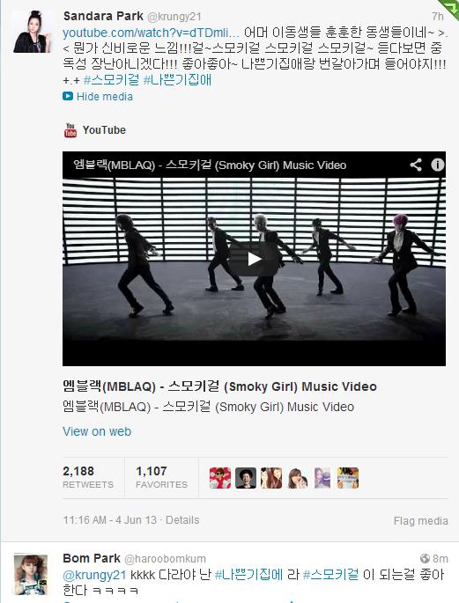Open first red avatar among favoriters
459x603 pixels.
click(x=220, y=478)
